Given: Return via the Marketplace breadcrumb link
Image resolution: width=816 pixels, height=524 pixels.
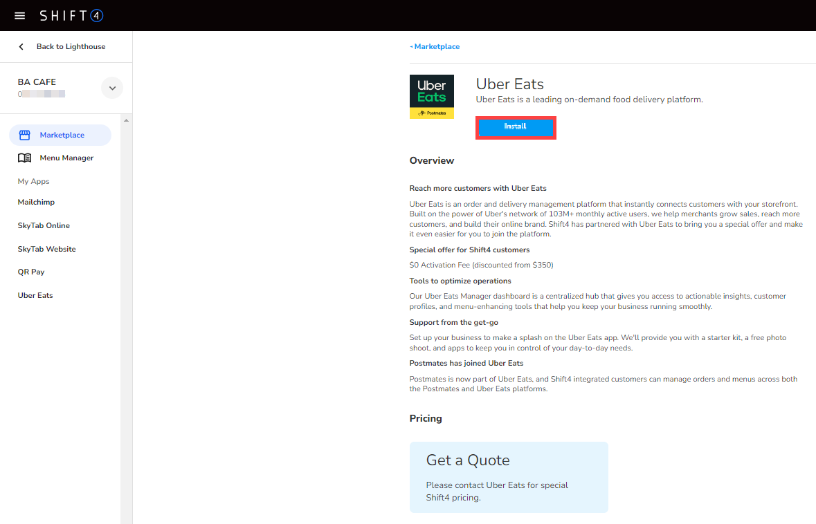Looking at the screenshot, I should [437, 46].
